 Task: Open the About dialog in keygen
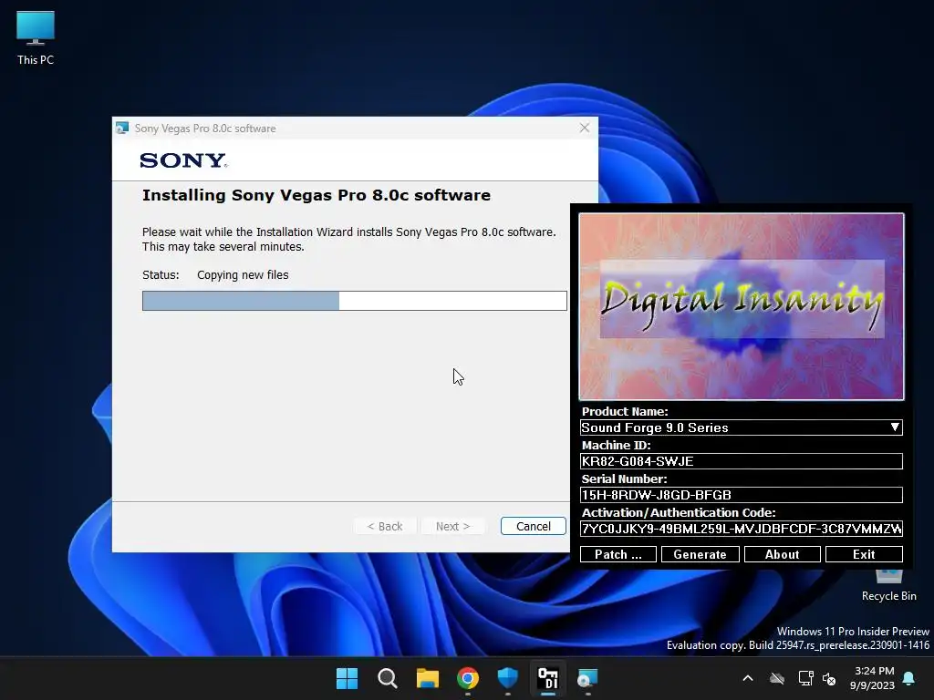point(782,554)
